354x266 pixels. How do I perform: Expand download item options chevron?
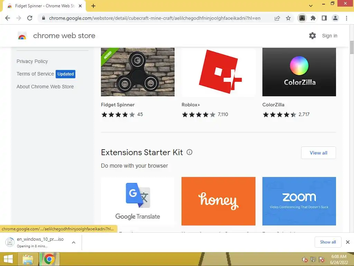click(x=73, y=242)
